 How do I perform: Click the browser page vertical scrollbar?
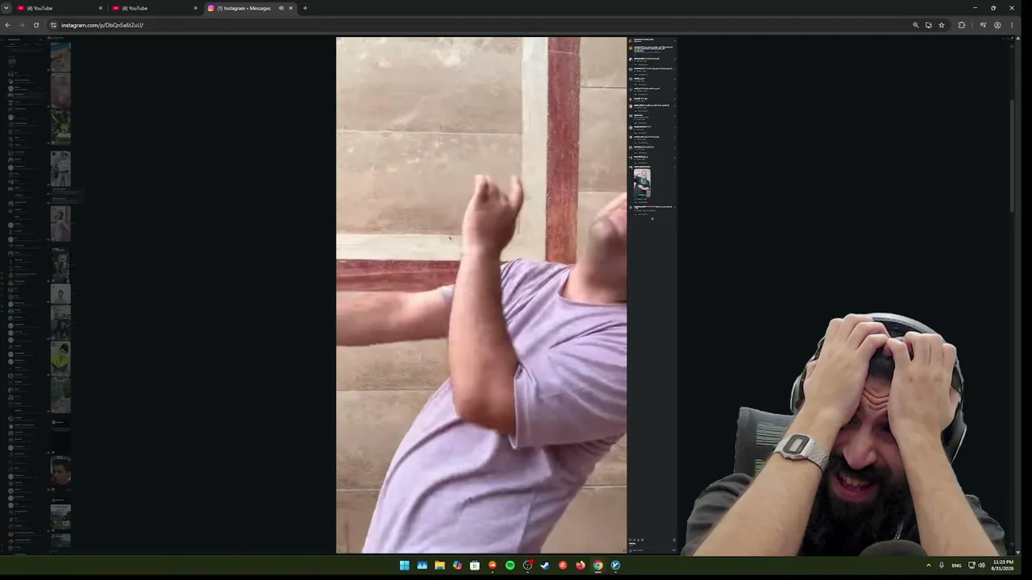click(1013, 155)
